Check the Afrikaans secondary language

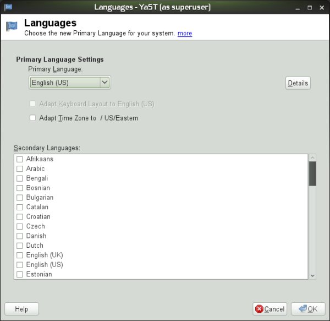[x=20, y=159]
